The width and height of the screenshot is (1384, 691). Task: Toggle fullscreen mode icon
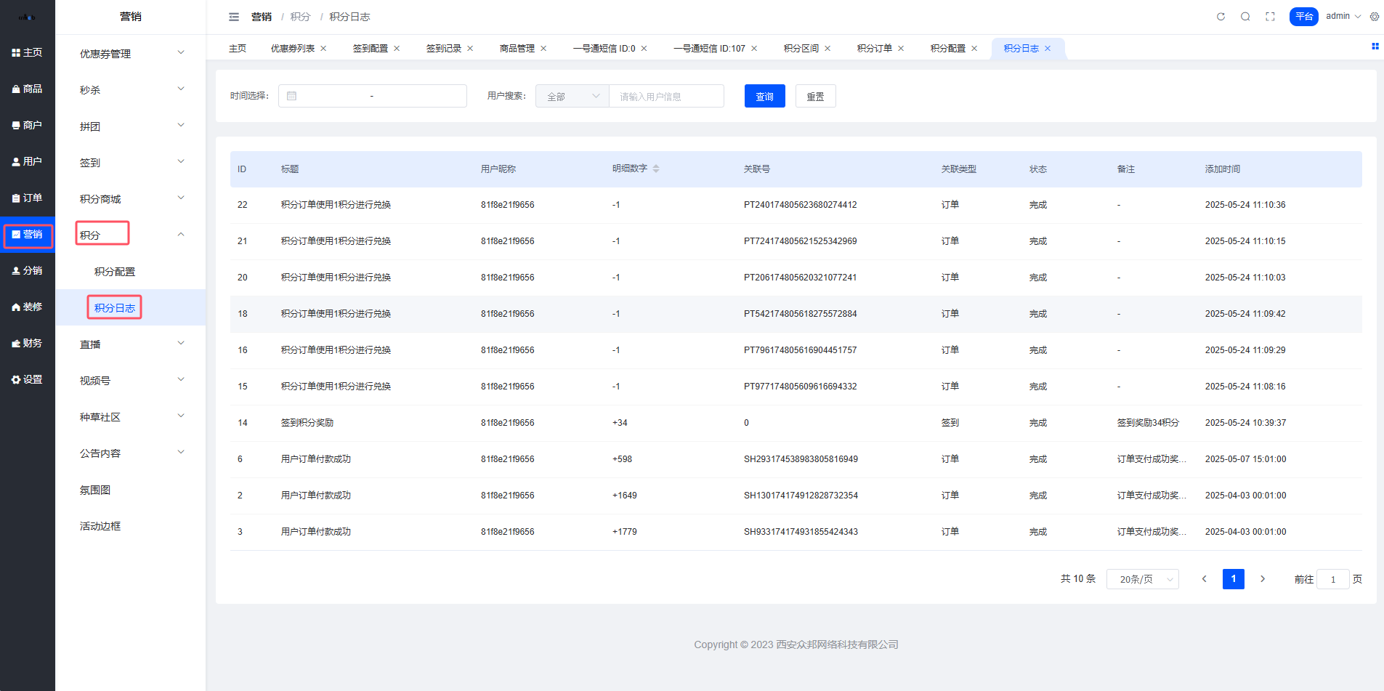coord(1270,17)
